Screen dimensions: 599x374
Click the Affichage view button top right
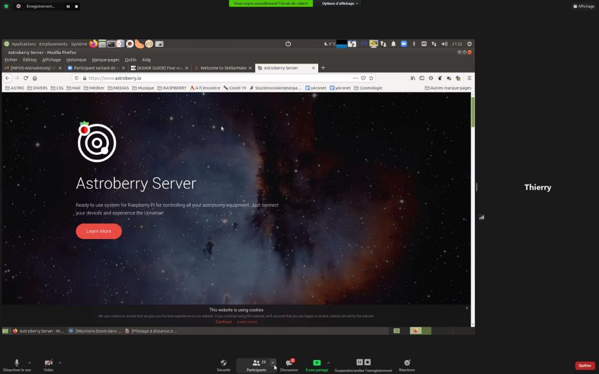click(x=584, y=6)
